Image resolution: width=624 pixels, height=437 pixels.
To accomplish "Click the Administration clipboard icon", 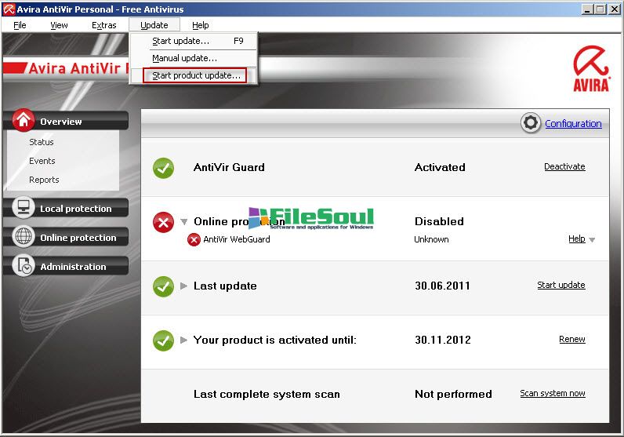I will pyautogui.click(x=24, y=266).
